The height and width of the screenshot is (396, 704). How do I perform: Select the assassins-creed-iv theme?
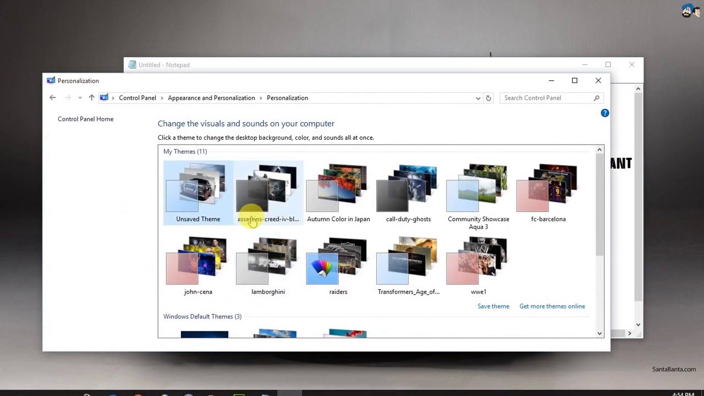pyautogui.click(x=268, y=193)
